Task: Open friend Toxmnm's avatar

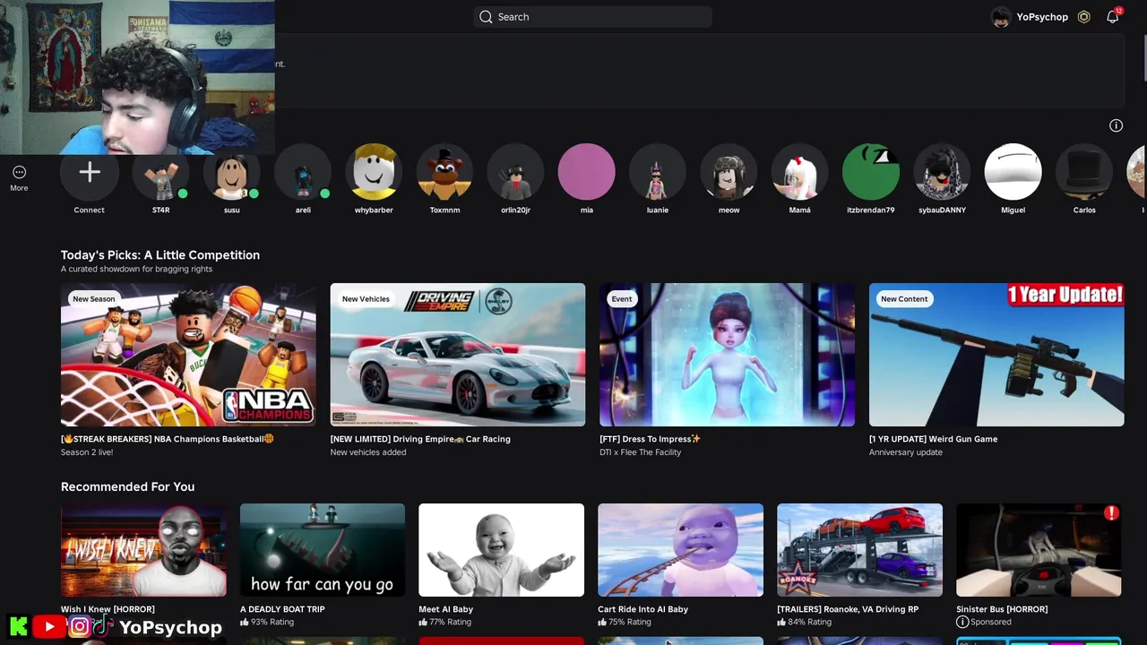Action: click(x=444, y=172)
